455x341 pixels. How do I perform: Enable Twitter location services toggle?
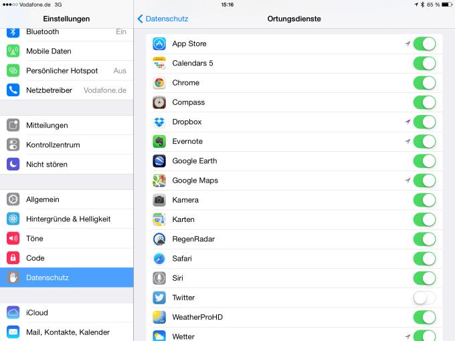[424, 298]
